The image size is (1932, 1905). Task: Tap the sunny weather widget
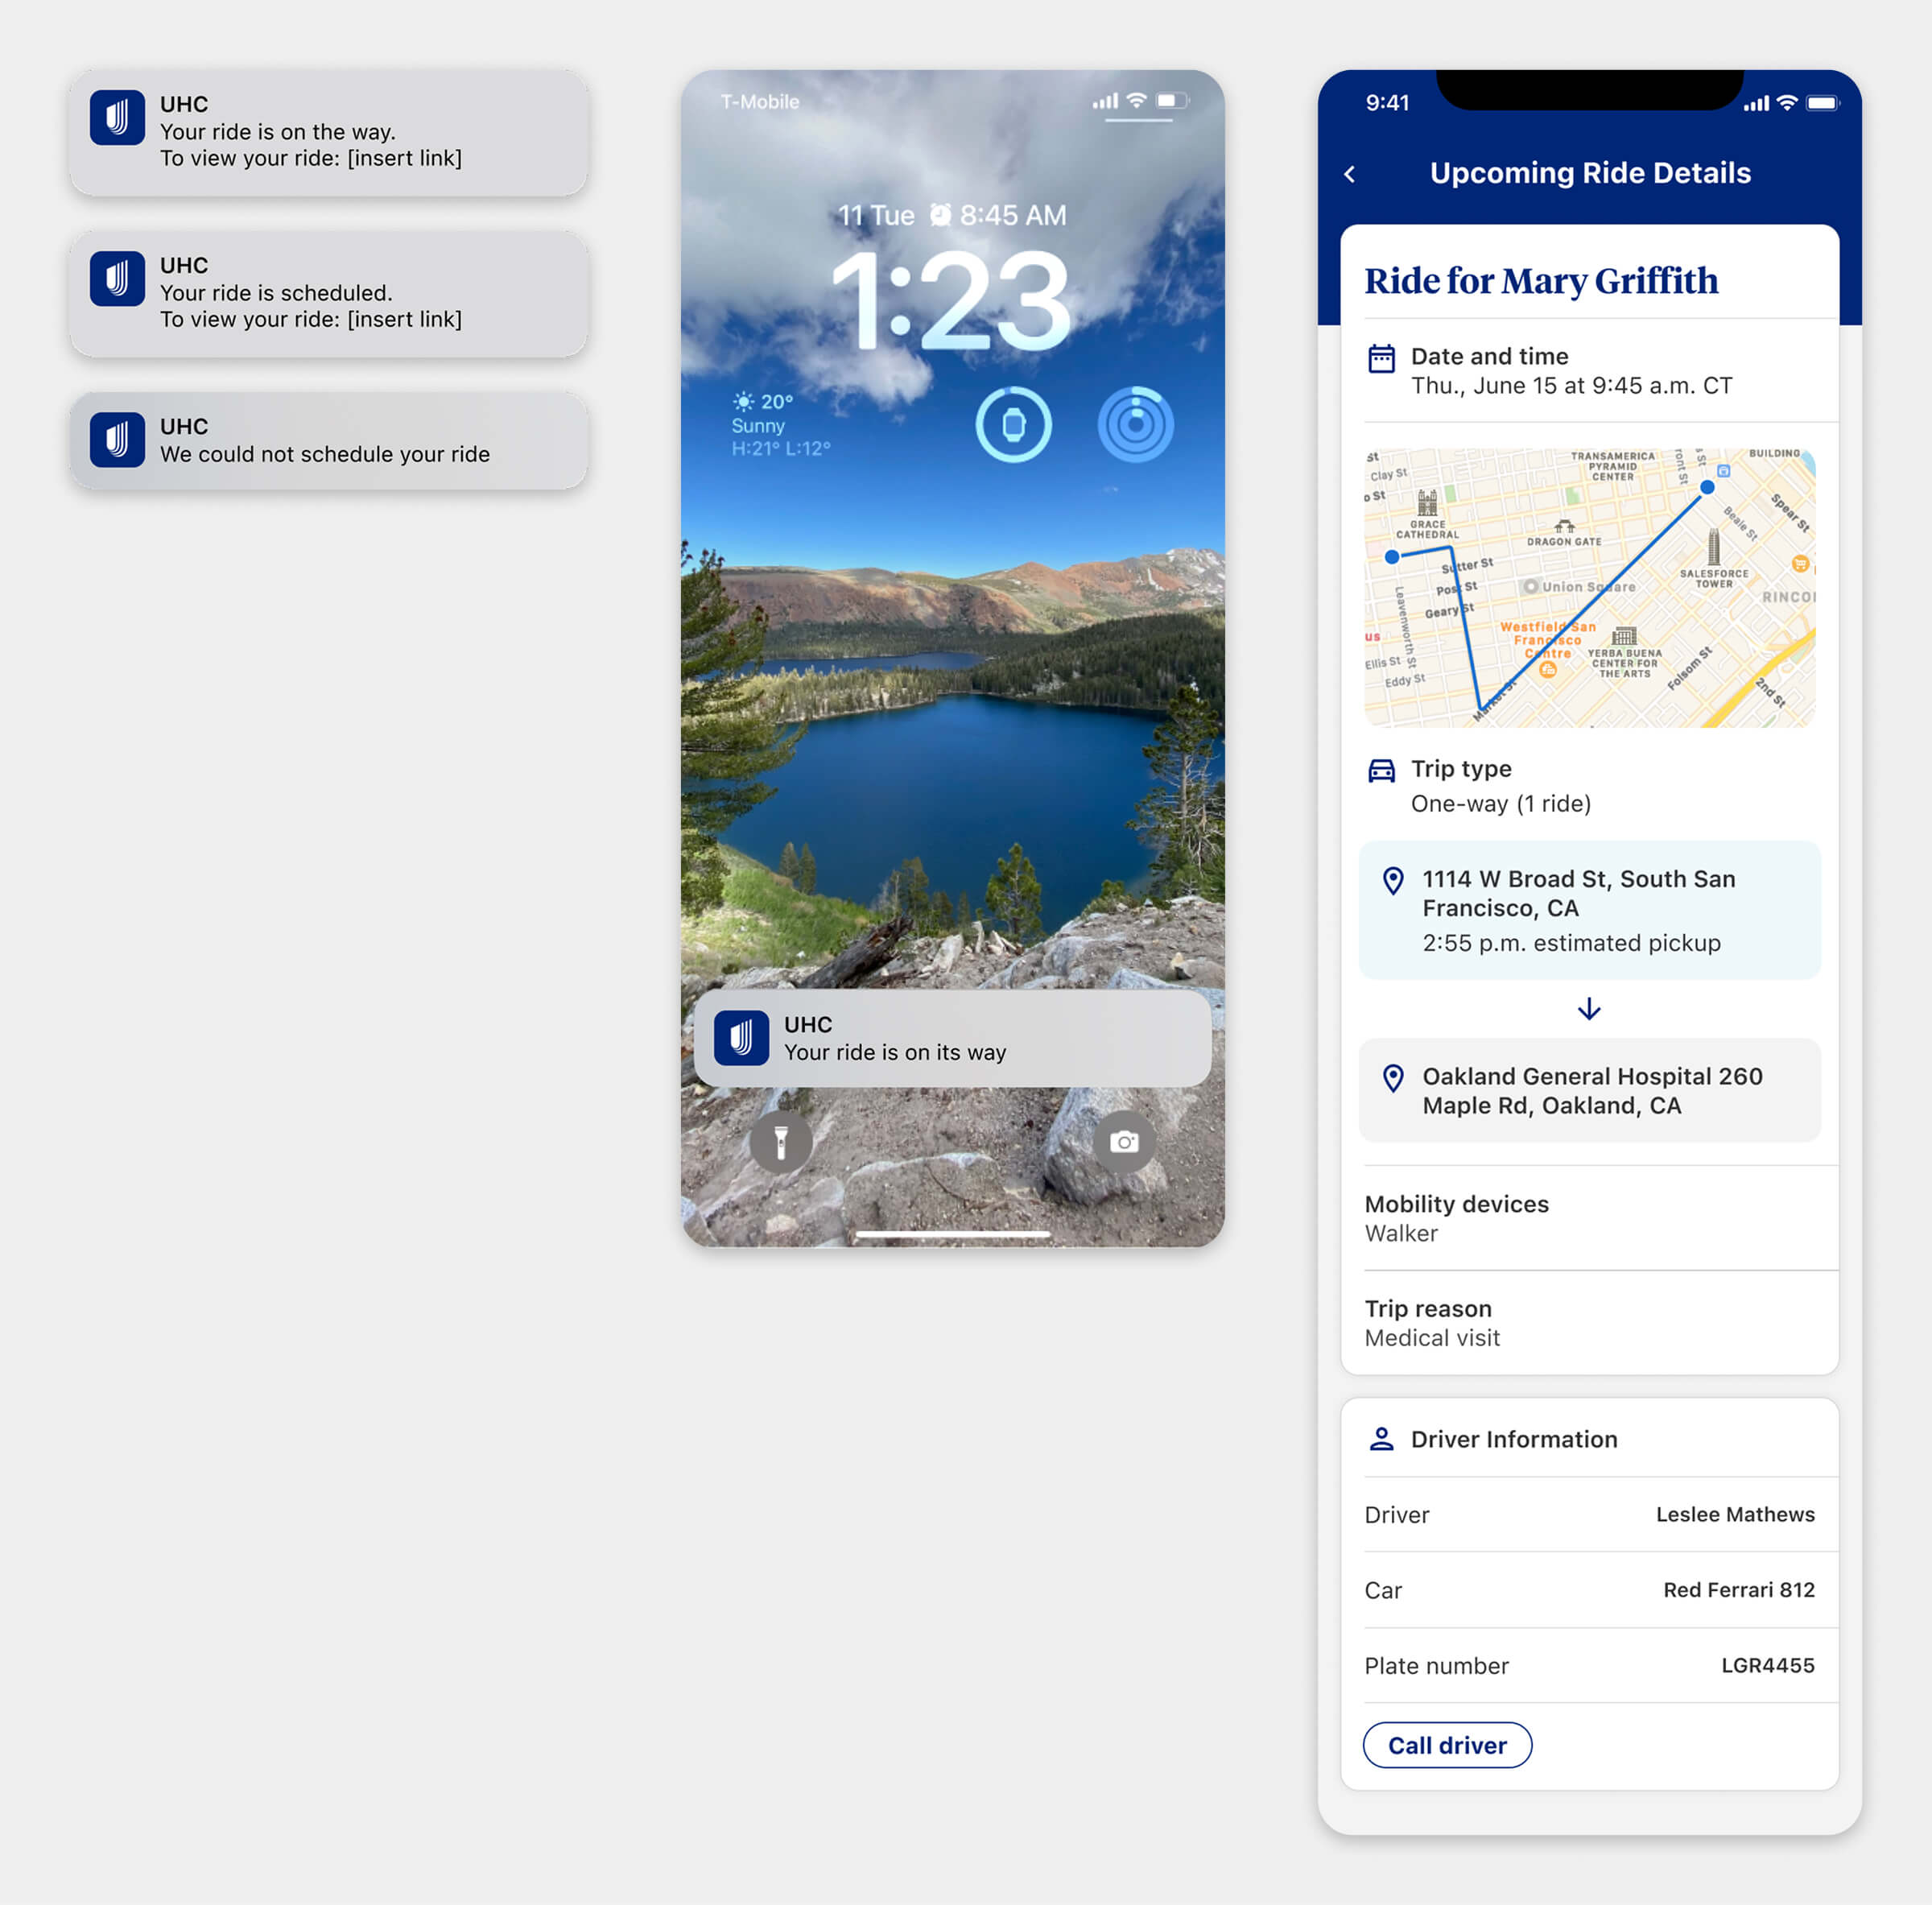[781, 424]
